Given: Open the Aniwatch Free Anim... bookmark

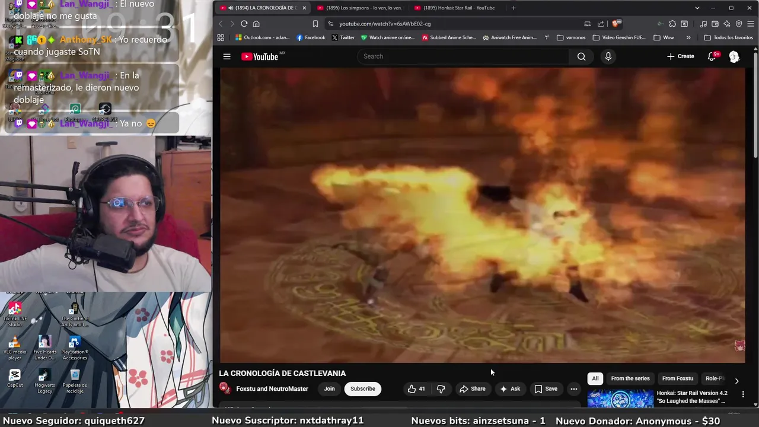Looking at the screenshot, I should (510, 37).
